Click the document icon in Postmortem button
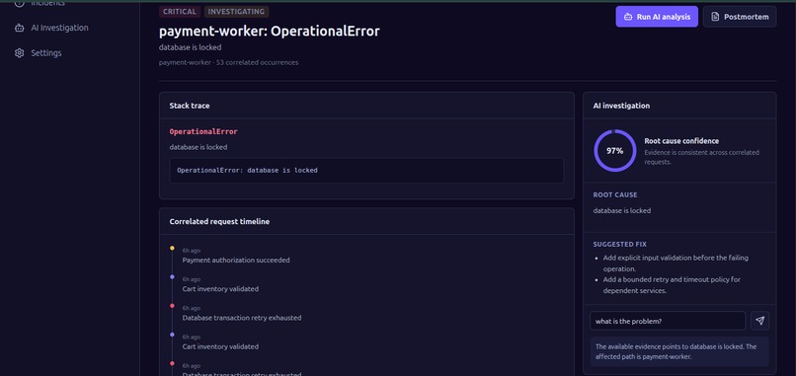Image resolution: width=796 pixels, height=376 pixels. 715,17
